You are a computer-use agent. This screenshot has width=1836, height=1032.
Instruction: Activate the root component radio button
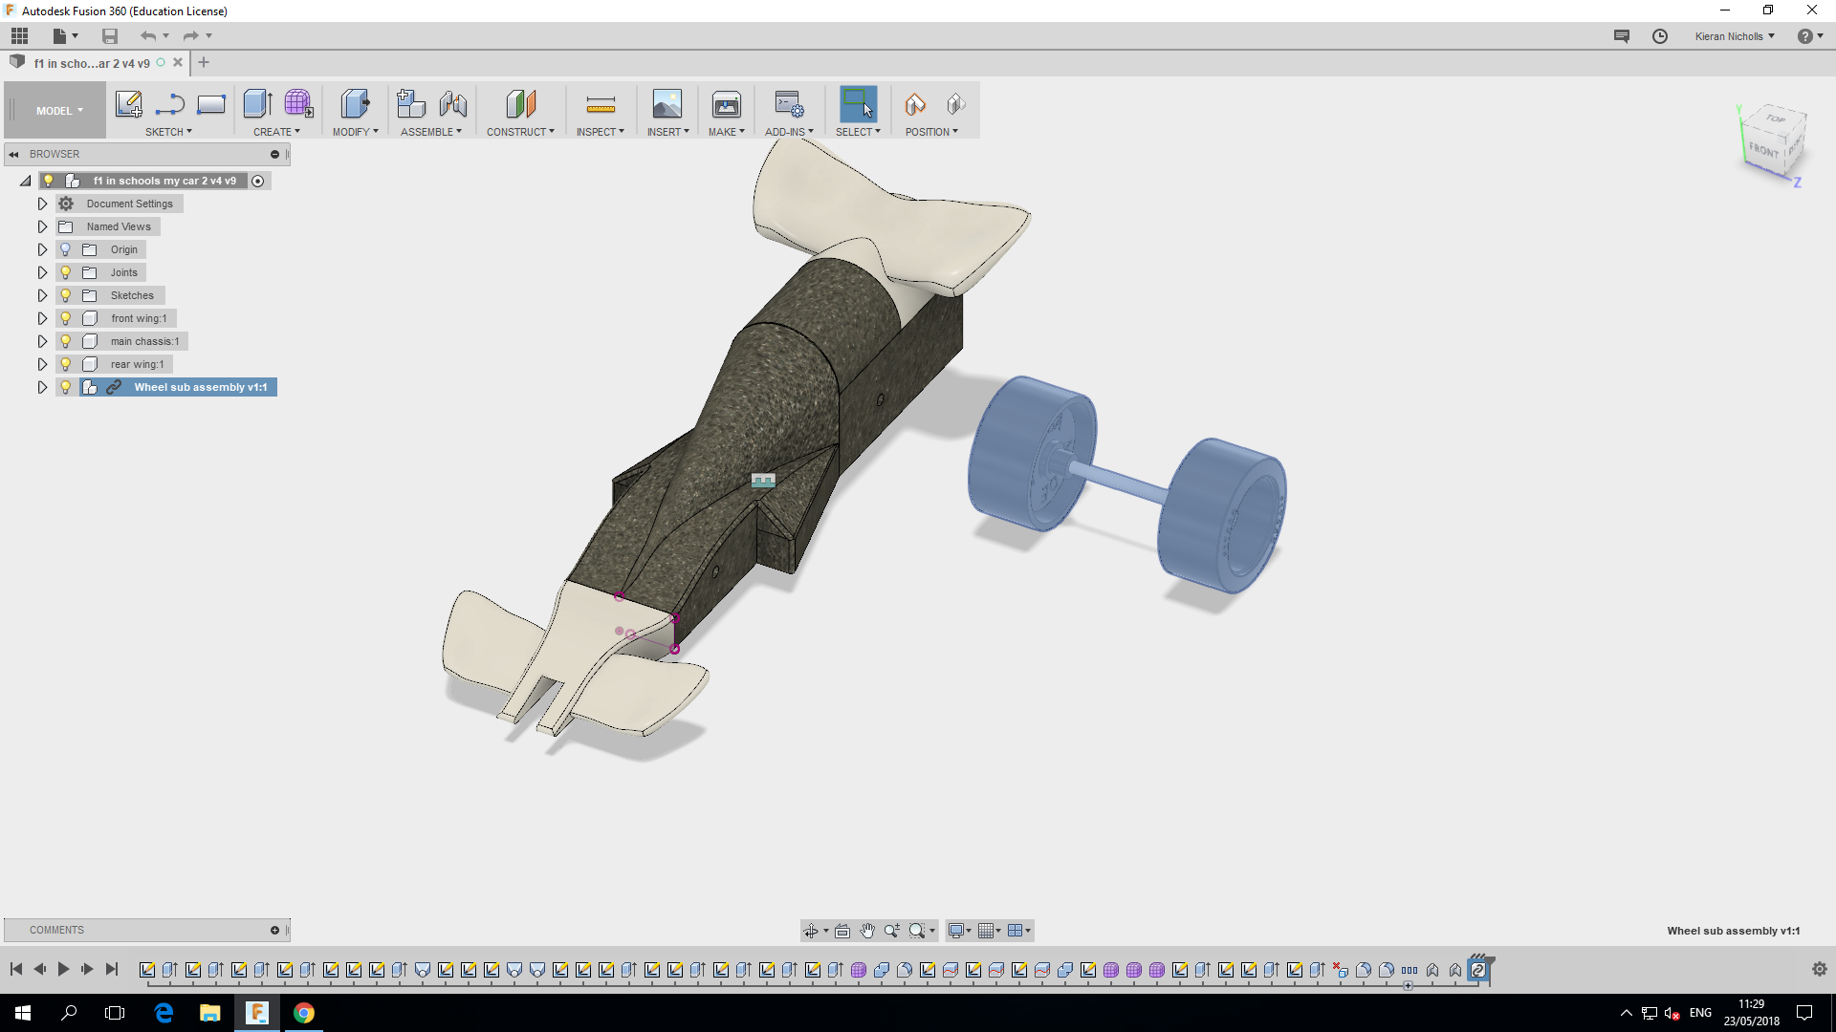[258, 181]
